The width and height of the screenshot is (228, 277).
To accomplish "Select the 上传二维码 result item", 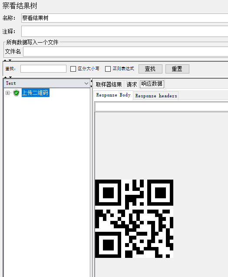I will [35, 93].
